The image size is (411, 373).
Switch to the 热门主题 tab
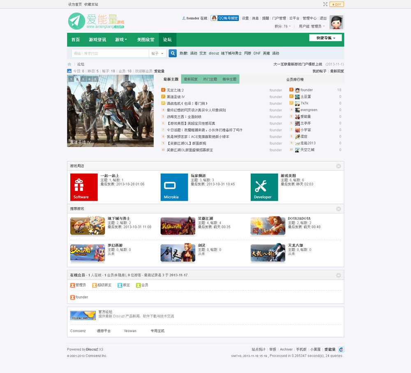210,79
